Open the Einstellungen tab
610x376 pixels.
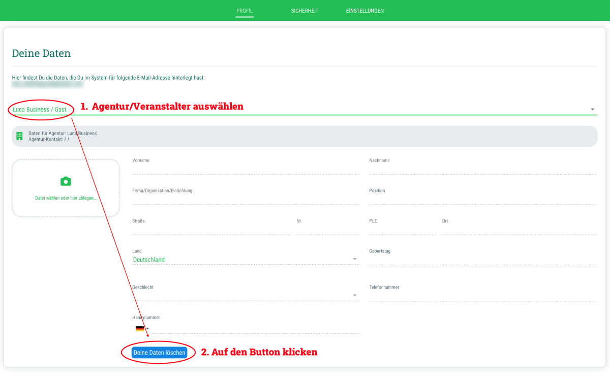tap(364, 11)
